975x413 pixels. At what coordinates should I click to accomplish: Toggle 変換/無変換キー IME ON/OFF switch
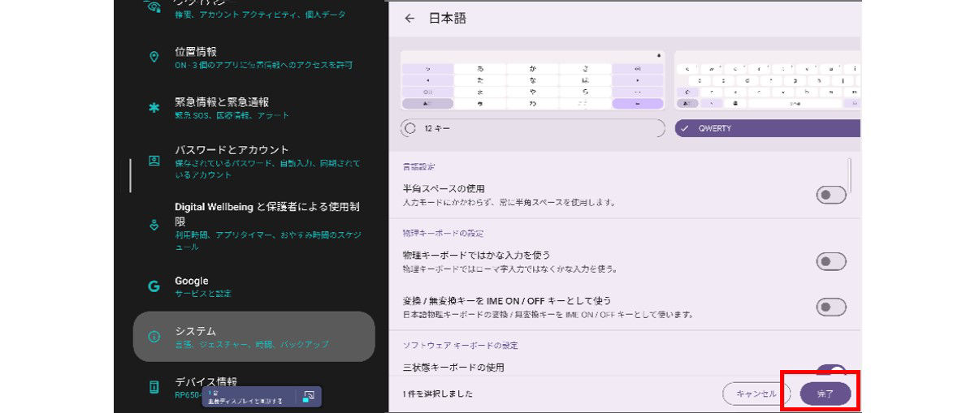tap(830, 307)
